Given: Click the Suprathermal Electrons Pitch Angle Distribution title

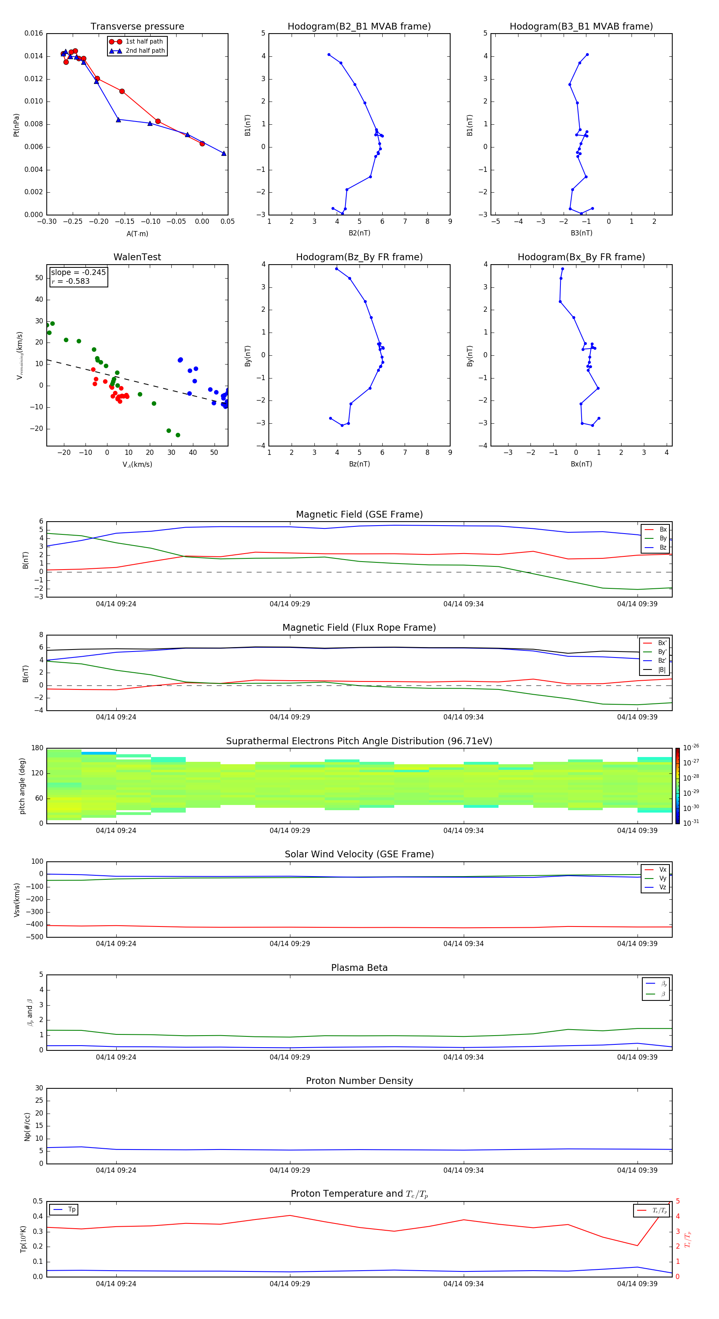Looking at the screenshot, I should pos(359,741).
